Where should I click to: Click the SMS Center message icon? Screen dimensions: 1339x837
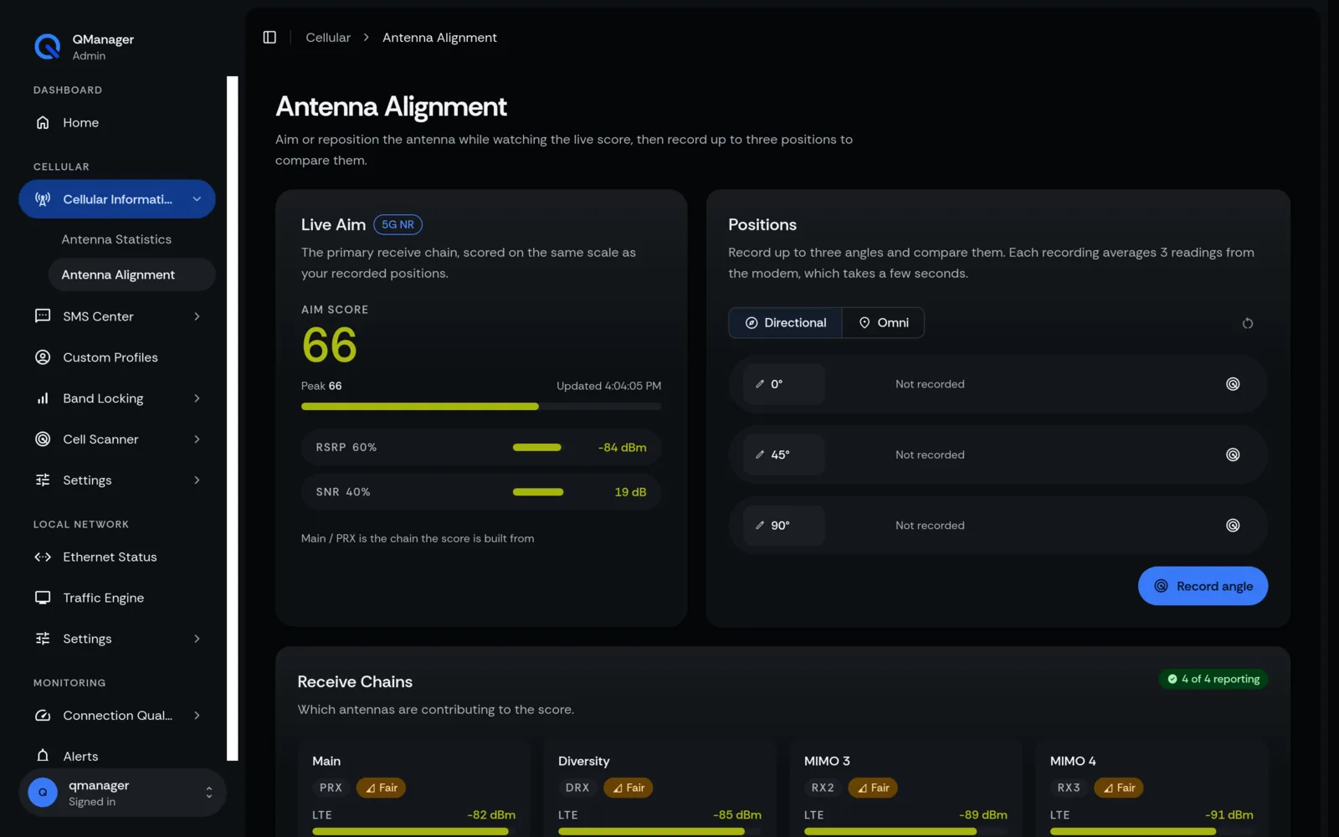pyautogui.click(x=43, y=316)
